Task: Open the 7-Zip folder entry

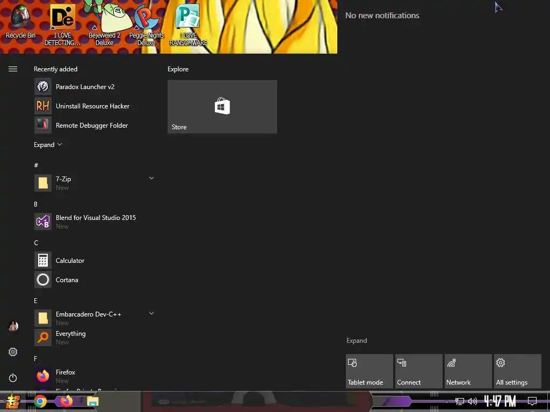Action: pos(95,183)
